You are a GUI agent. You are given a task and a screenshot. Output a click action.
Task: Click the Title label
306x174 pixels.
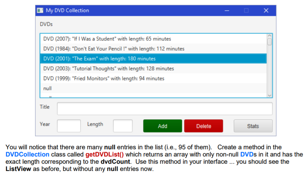coord(45,107)
